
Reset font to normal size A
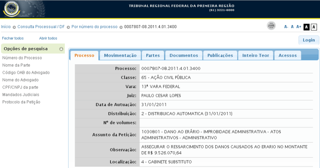pos(292,27)
